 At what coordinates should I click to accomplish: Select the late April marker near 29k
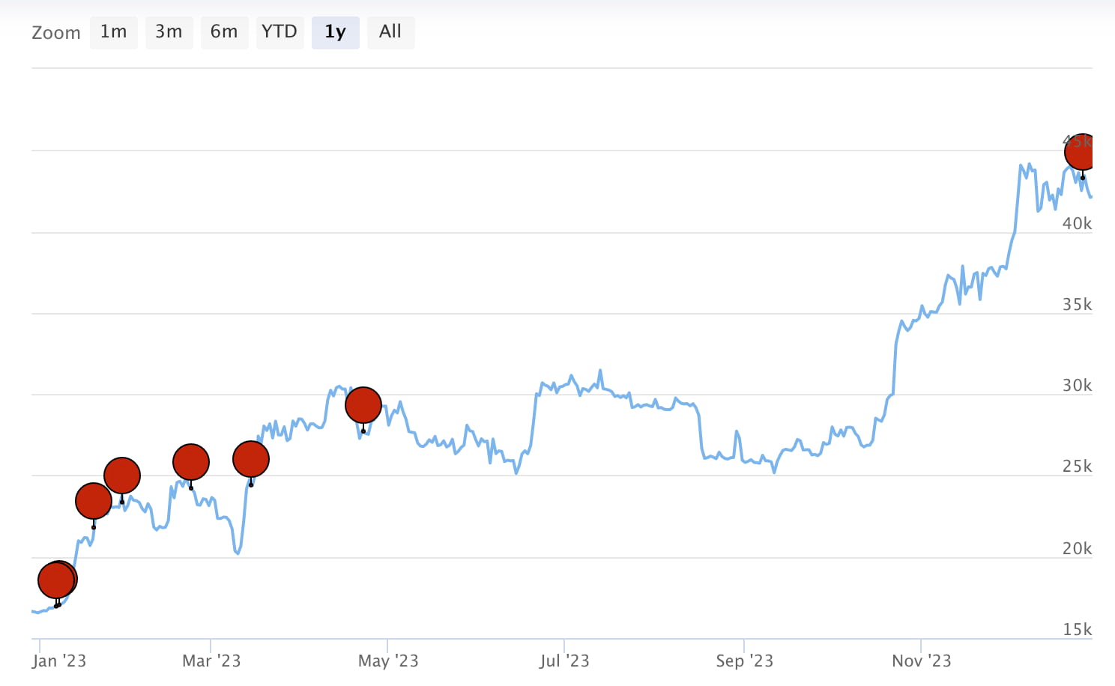point(363,405)
